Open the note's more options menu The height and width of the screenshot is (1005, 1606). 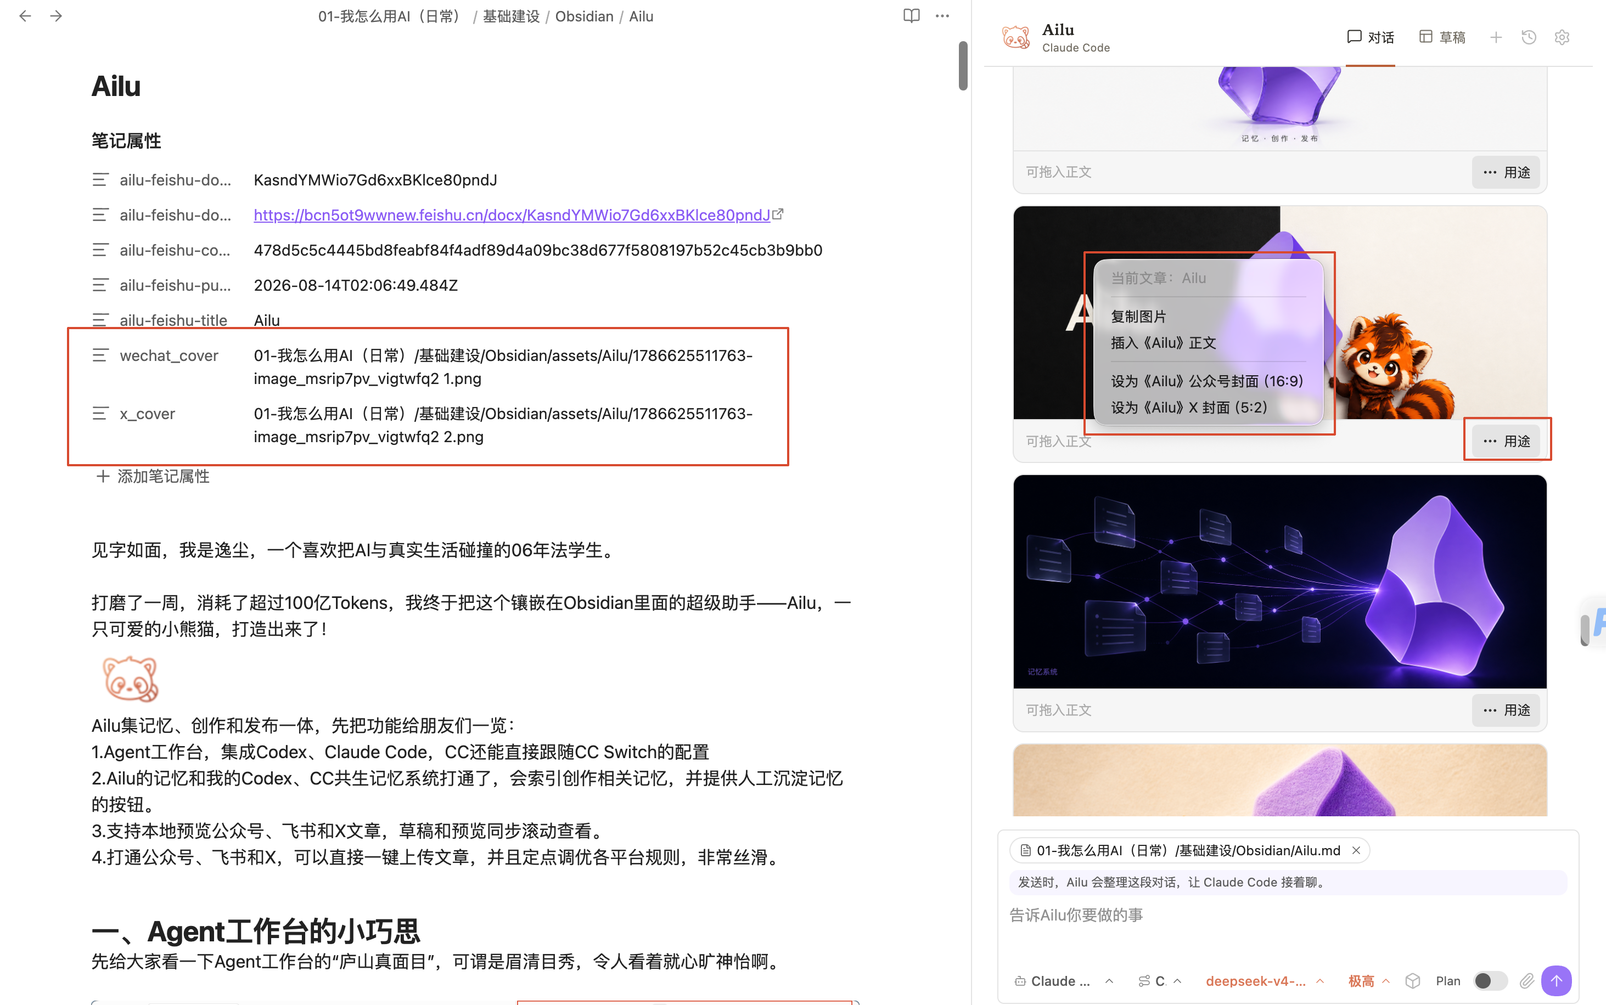coord(942,16)
